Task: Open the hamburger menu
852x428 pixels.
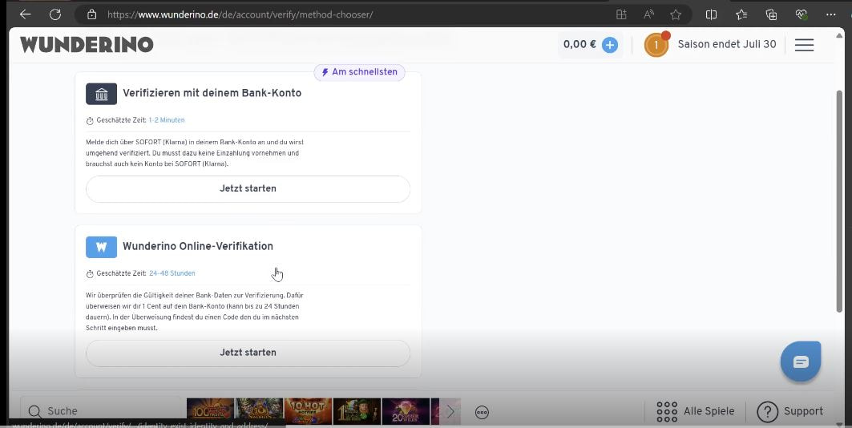Action: point(804,45)
